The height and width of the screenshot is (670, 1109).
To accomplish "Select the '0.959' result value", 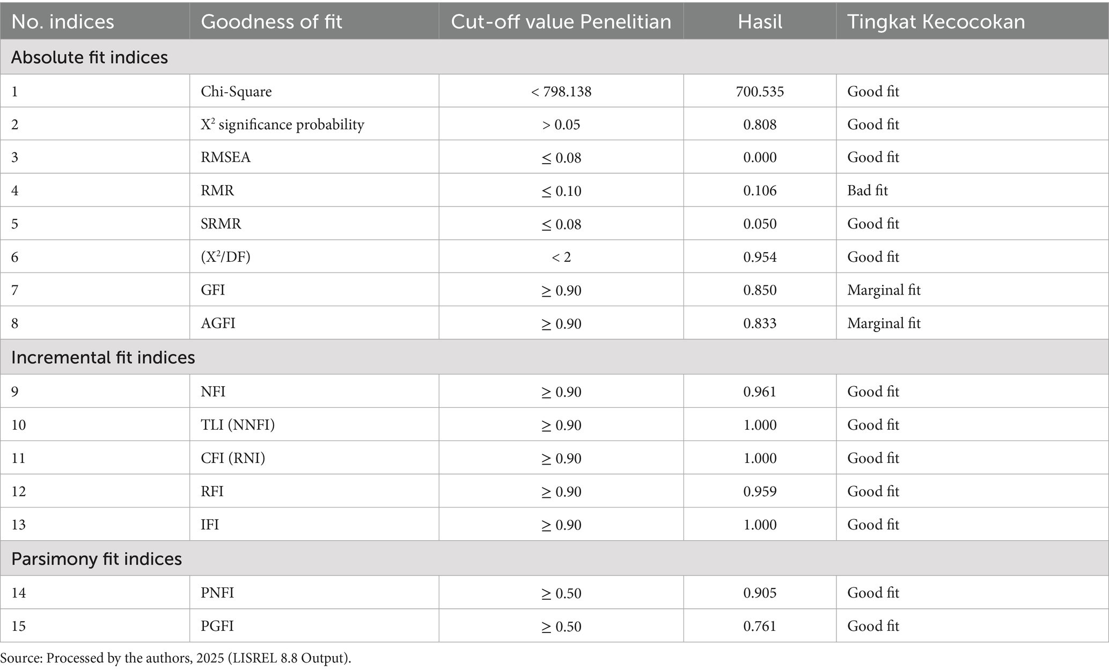I will 760,491.
